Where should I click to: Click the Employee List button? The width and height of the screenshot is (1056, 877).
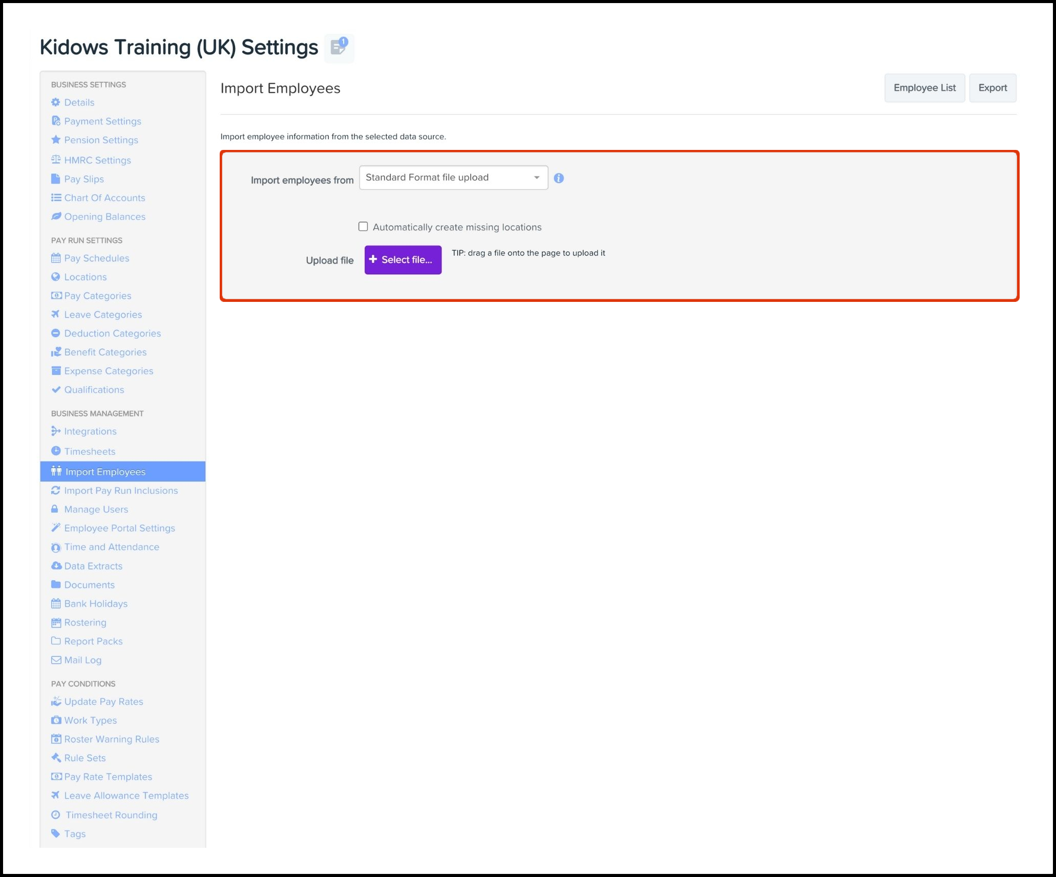point(924,88)
